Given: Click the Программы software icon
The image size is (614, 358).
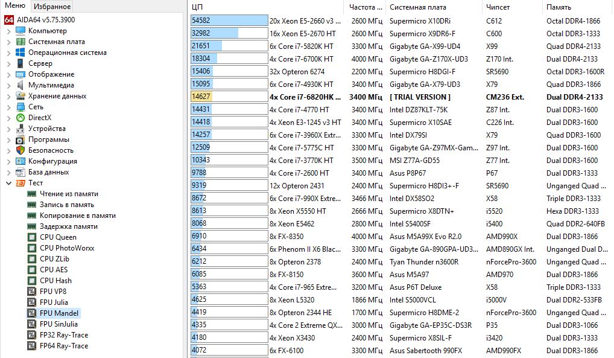Looking at the screenshot, I should point(21,139).
